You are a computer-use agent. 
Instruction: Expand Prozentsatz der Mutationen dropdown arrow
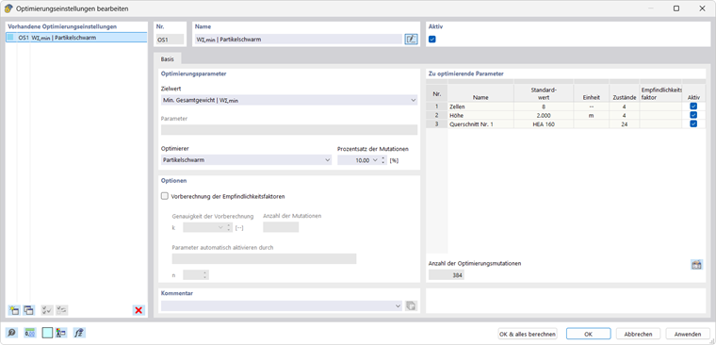pyautogui.click(x=375, y=160)
